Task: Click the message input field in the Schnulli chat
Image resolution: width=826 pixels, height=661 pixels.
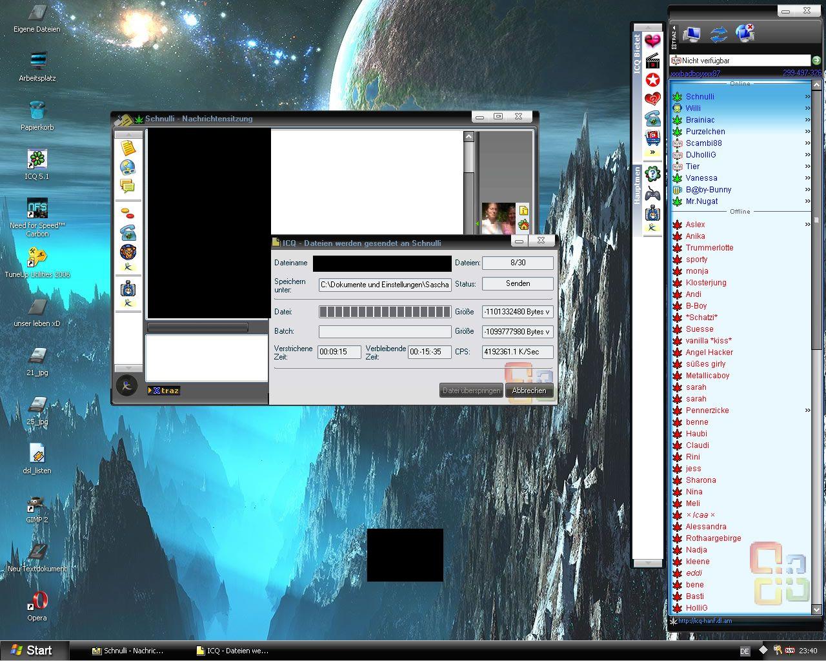Action: coord(206,358)
